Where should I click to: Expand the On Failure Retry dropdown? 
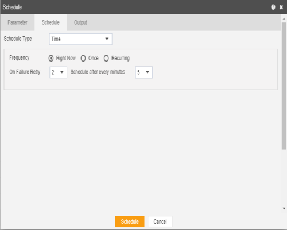(58, 72)
